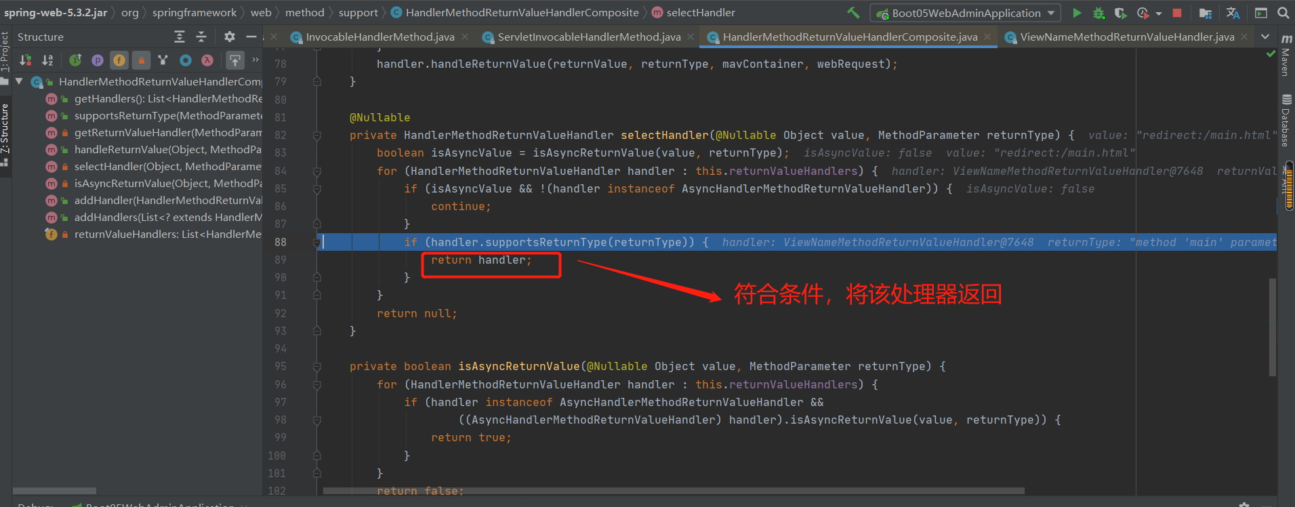Viewport: 1295px width, 507px height.
Task: Click the profiler run icon
Action: (1143, 13)
